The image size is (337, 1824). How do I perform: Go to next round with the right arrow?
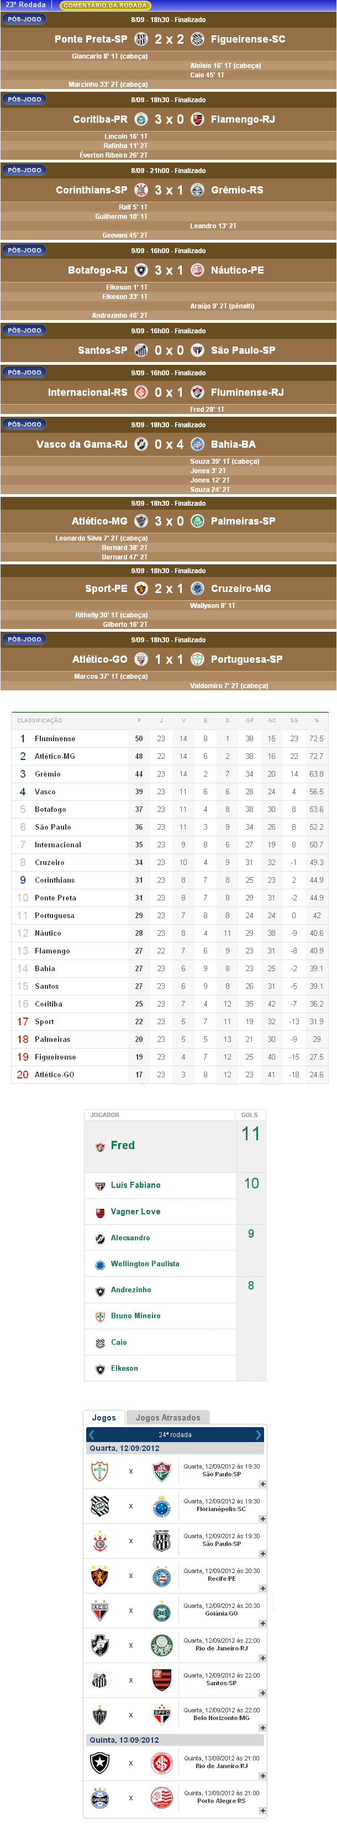coord(259,1435)
